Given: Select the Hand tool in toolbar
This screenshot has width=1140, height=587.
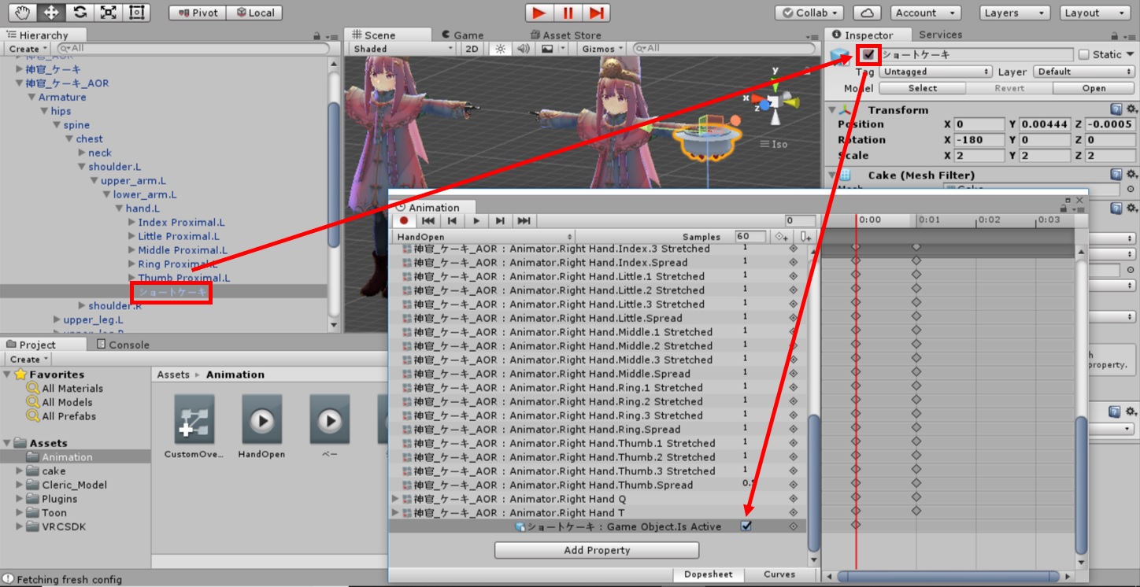Looking at the screenshot, I should 23,13.
